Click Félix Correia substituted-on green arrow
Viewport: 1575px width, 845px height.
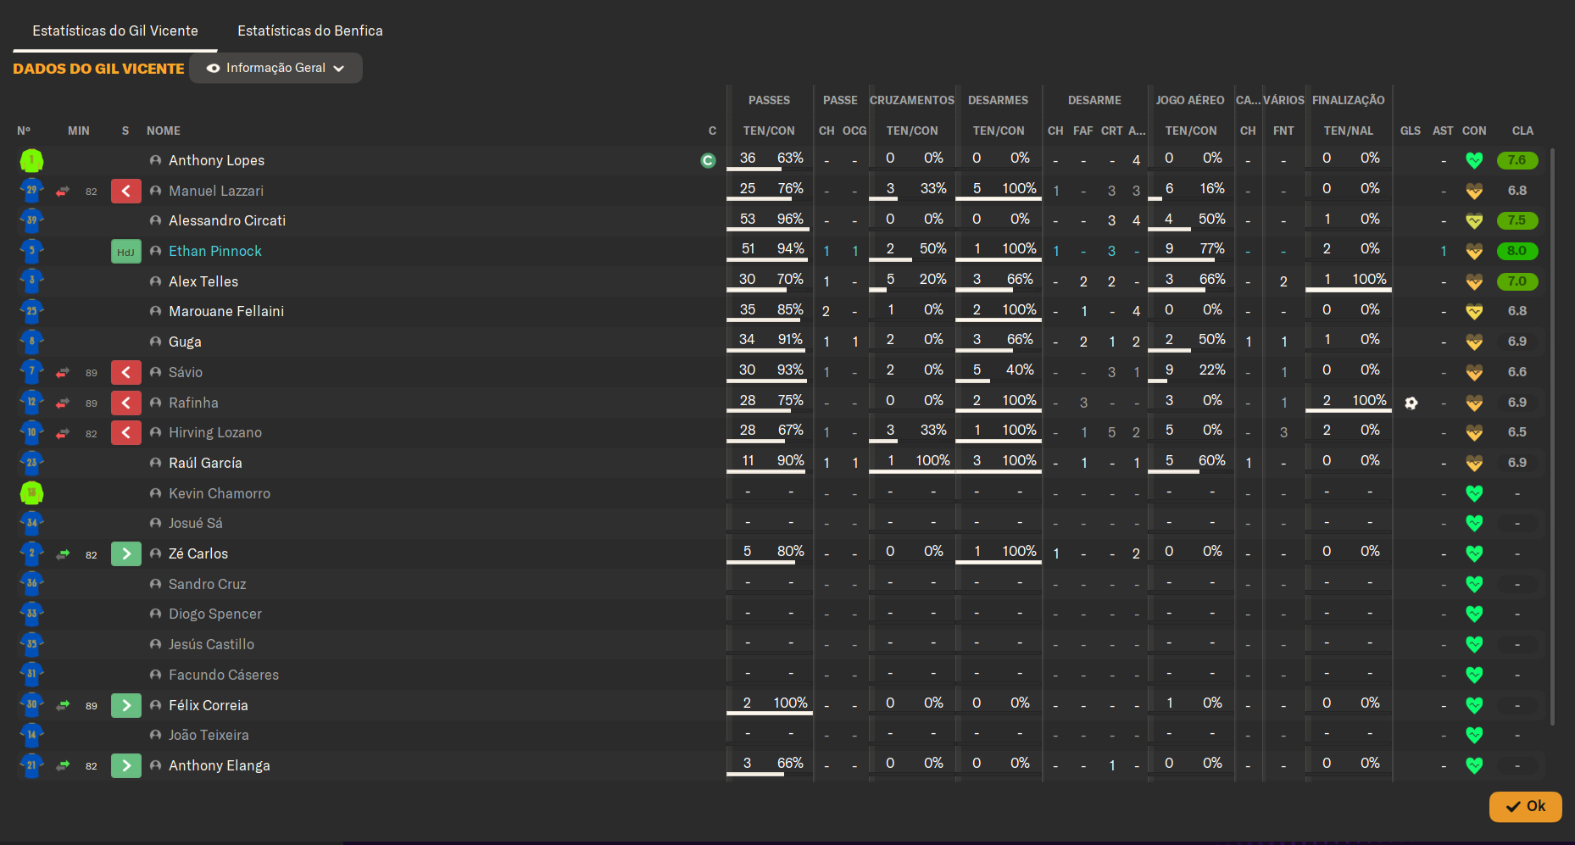pyautogui.click(x=126, y=705)
